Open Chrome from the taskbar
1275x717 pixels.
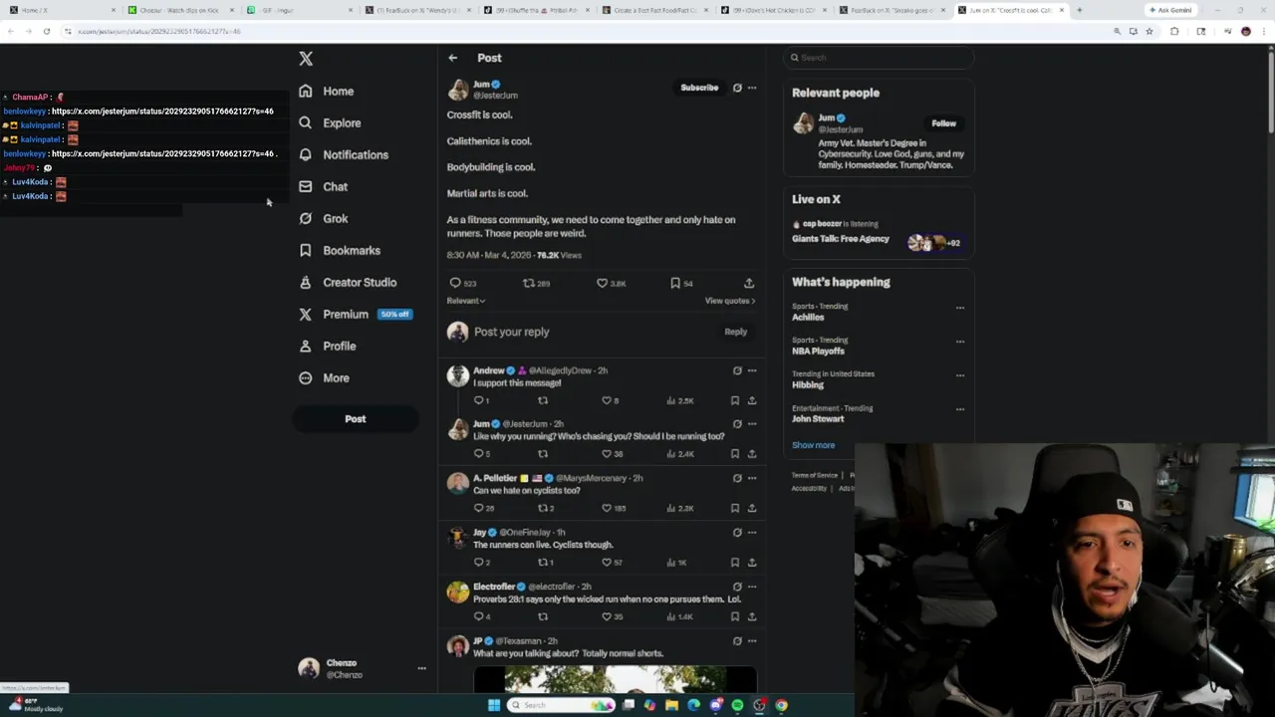[x=781, y=705]
